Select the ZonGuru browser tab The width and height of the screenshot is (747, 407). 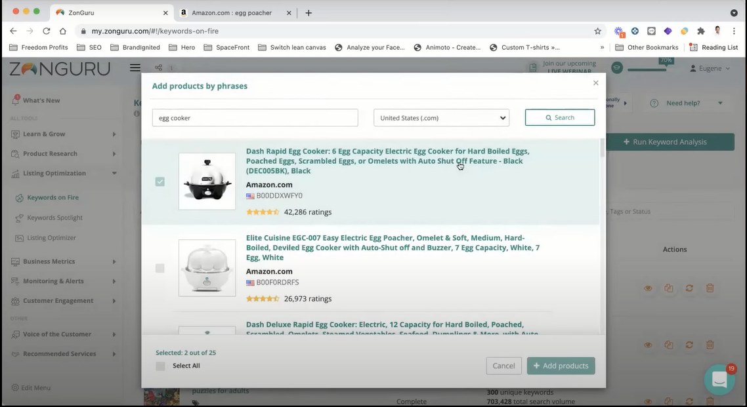pyautogui.click(x=112, y=13)
